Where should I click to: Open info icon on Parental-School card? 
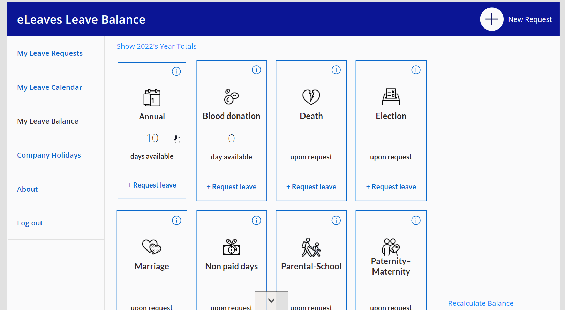(x=336, y=221)
